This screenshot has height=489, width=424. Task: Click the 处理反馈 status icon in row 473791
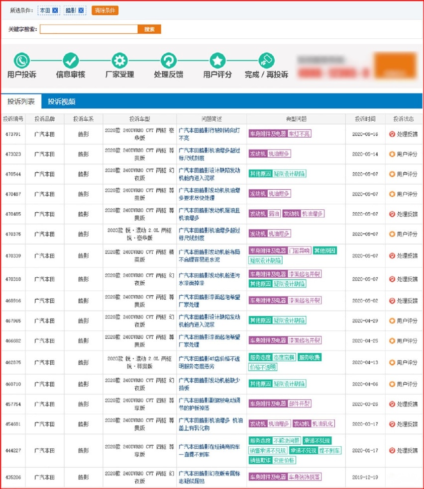coord(392,134)
